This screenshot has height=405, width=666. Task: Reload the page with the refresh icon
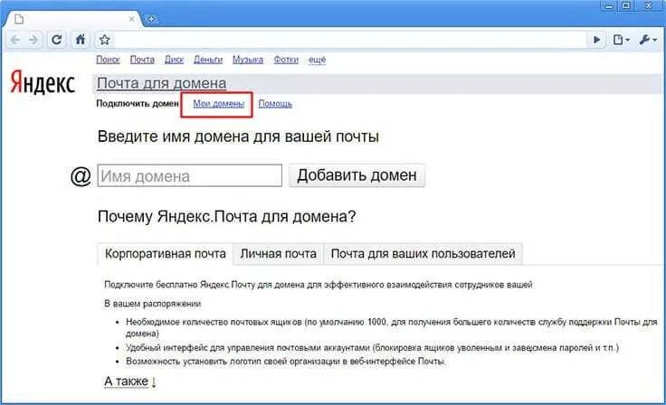click(56, 40)
